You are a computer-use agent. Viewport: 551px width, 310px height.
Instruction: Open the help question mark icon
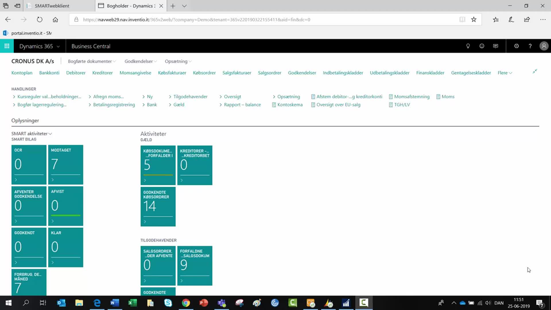530,46
